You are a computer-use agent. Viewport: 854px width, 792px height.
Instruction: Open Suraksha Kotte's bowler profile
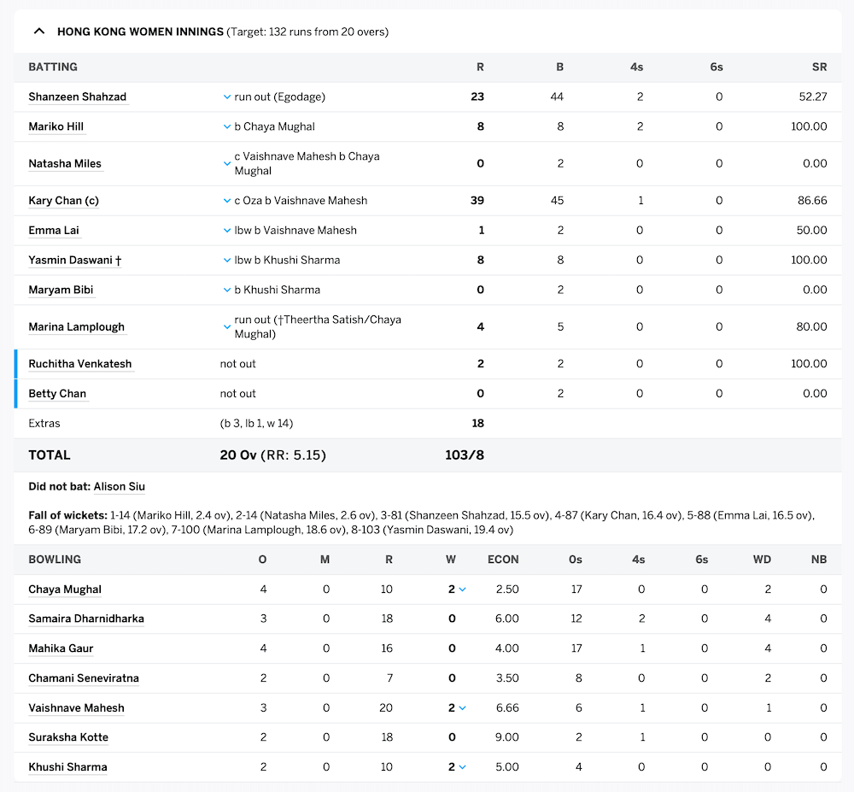point(68,737)
